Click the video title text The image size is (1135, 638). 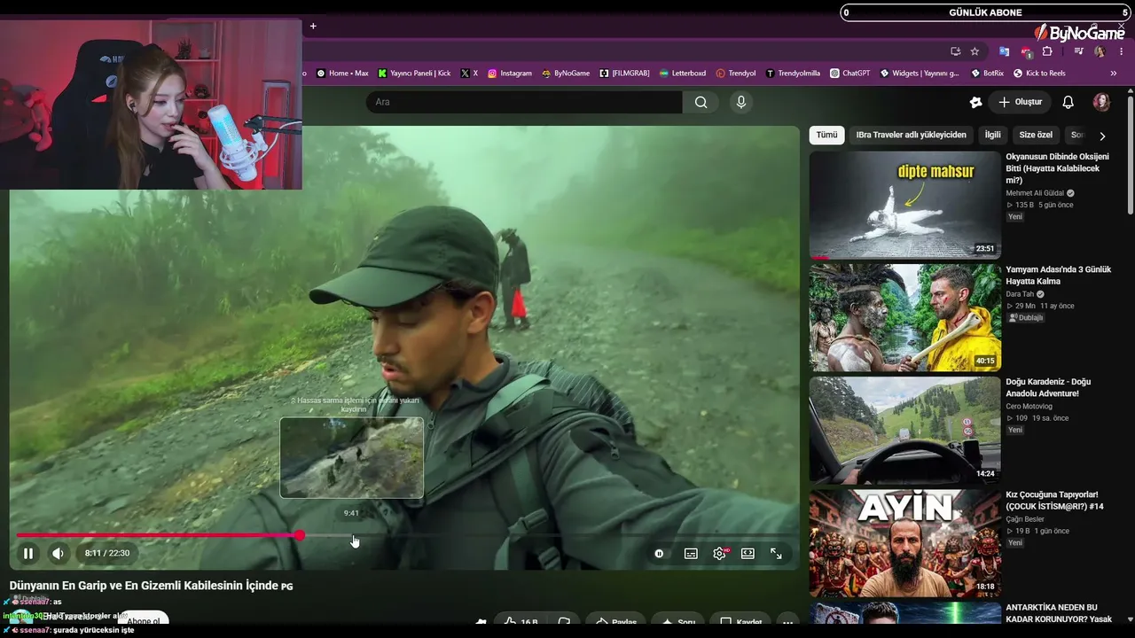click(x=151, y=586)
